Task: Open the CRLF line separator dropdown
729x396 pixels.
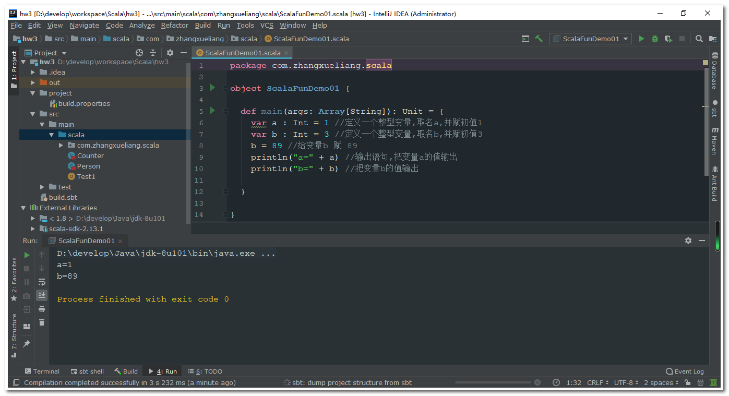Action: coord(598,382)
